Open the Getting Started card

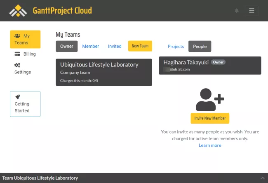25,104
